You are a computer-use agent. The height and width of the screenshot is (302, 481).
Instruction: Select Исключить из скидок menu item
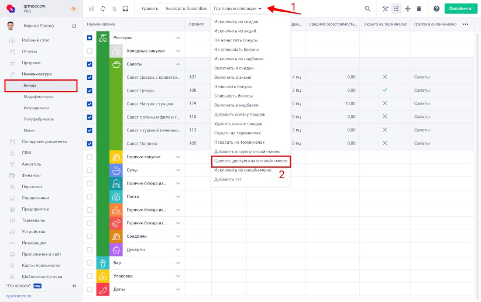point(236,22)
